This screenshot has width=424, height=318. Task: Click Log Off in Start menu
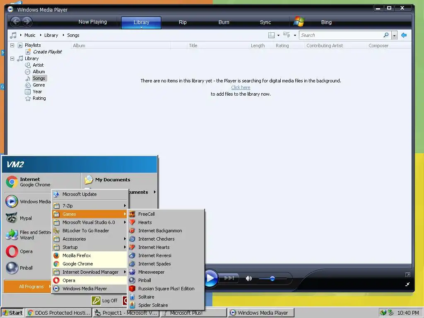click(x=105, y=301)
